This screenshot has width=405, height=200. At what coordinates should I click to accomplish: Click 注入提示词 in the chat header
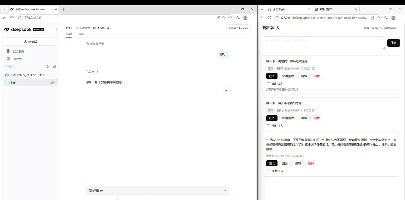101,28
